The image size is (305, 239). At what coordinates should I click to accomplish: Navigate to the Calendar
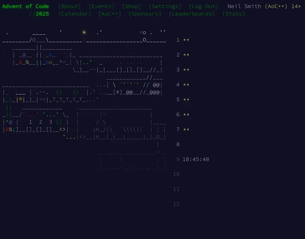point(74,14)
